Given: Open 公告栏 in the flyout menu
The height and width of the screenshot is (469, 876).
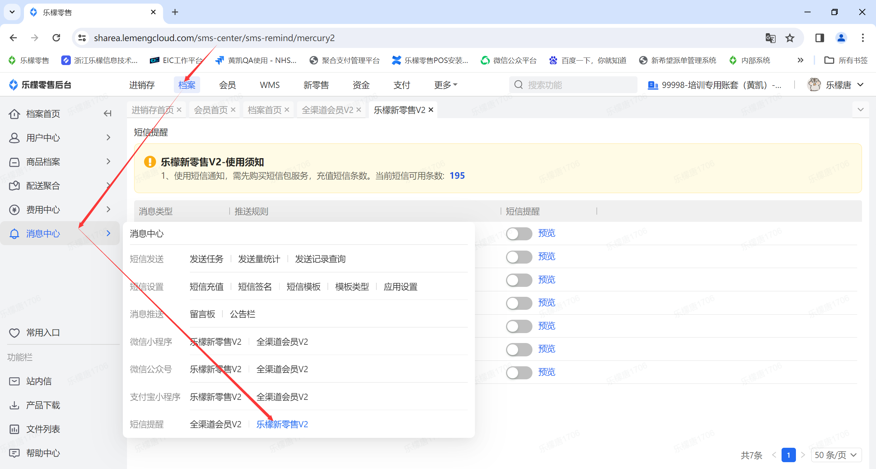Looking at the screenshot, I should coord(243,314).
